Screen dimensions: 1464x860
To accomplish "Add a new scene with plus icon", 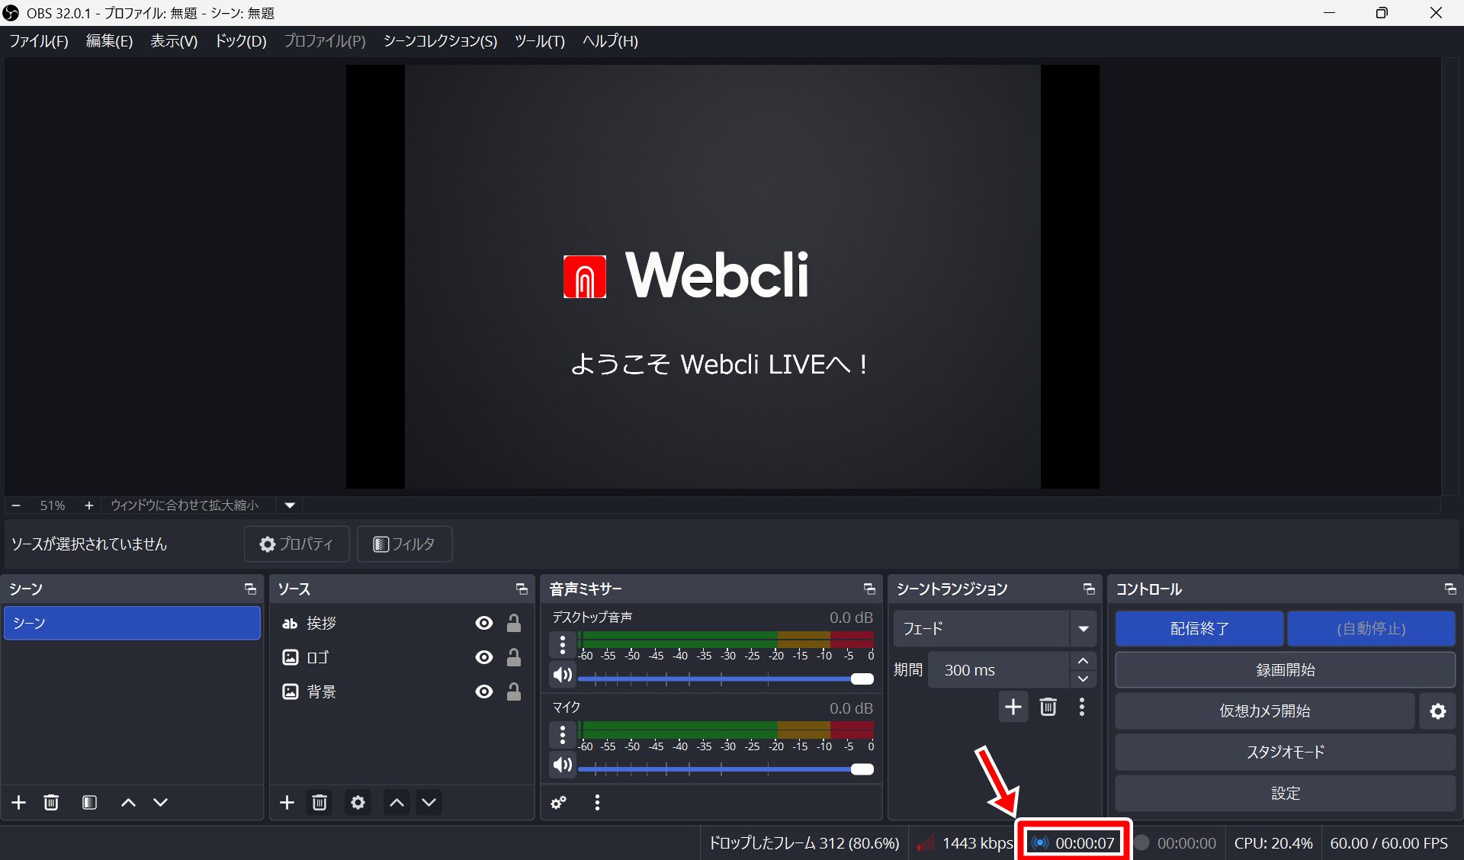I will click(19, 802).
